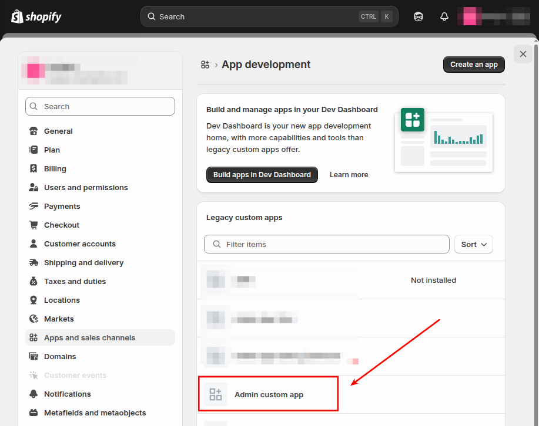Click the Create an app button
The height and width of the screenshot is (426, 539).
474,65
